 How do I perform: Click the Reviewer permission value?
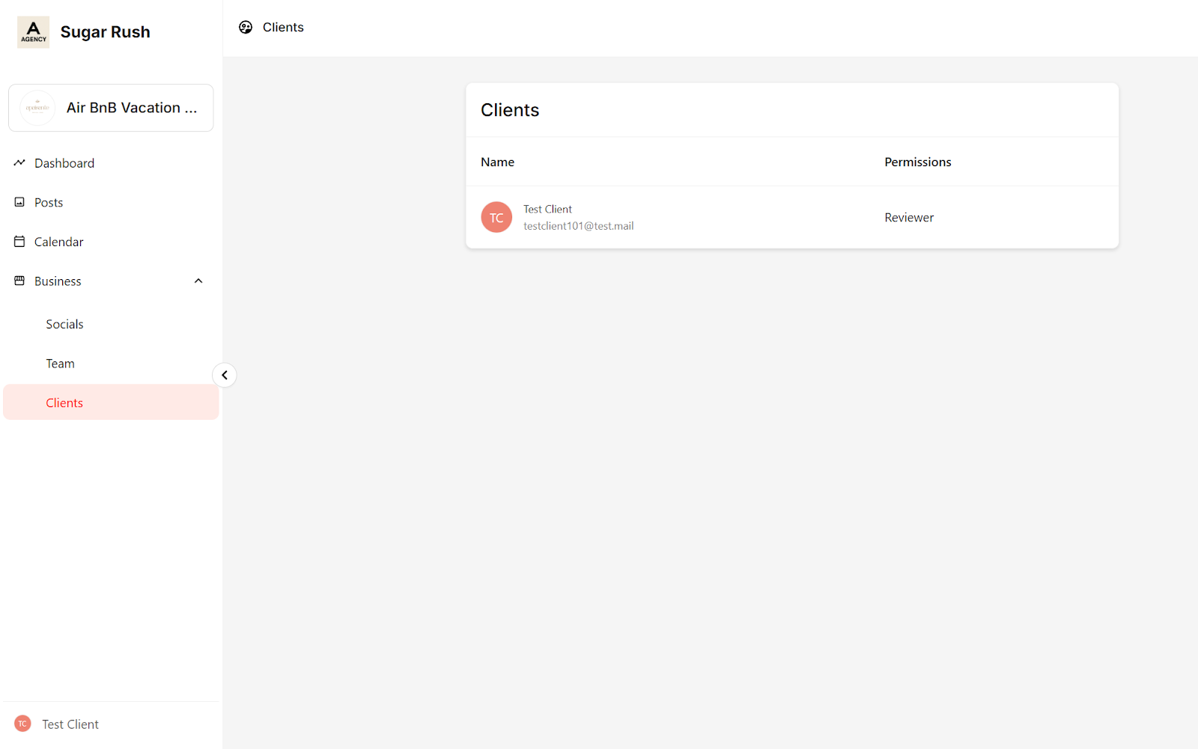pos(909,218)
